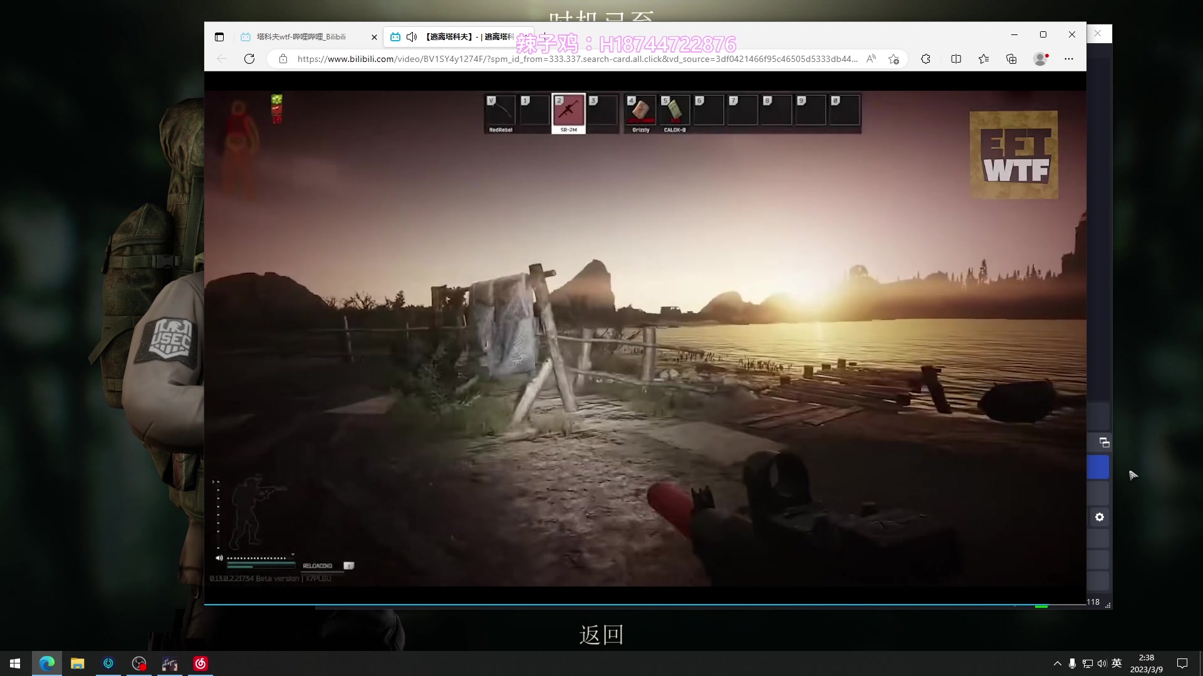Toggle split screen view

click(x=956, y=59)
